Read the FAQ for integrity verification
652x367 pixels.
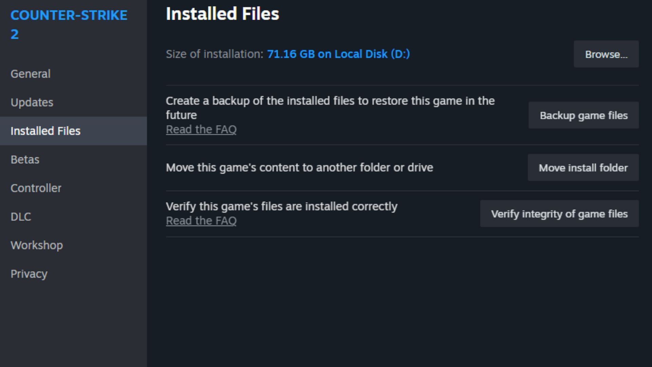click(x=201, y=220)
